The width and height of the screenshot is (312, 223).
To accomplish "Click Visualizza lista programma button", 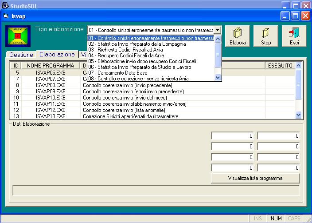I will click(255, 178).
